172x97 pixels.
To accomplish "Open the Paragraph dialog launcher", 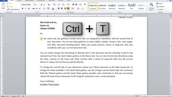I will [86, 12].
